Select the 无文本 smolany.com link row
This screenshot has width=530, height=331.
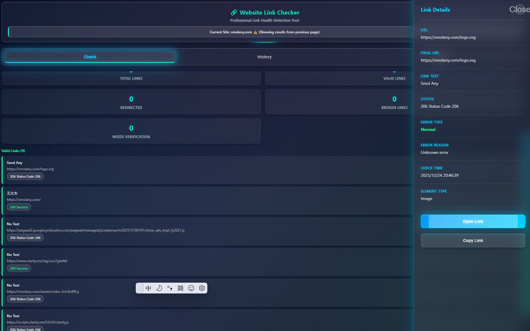207,201
